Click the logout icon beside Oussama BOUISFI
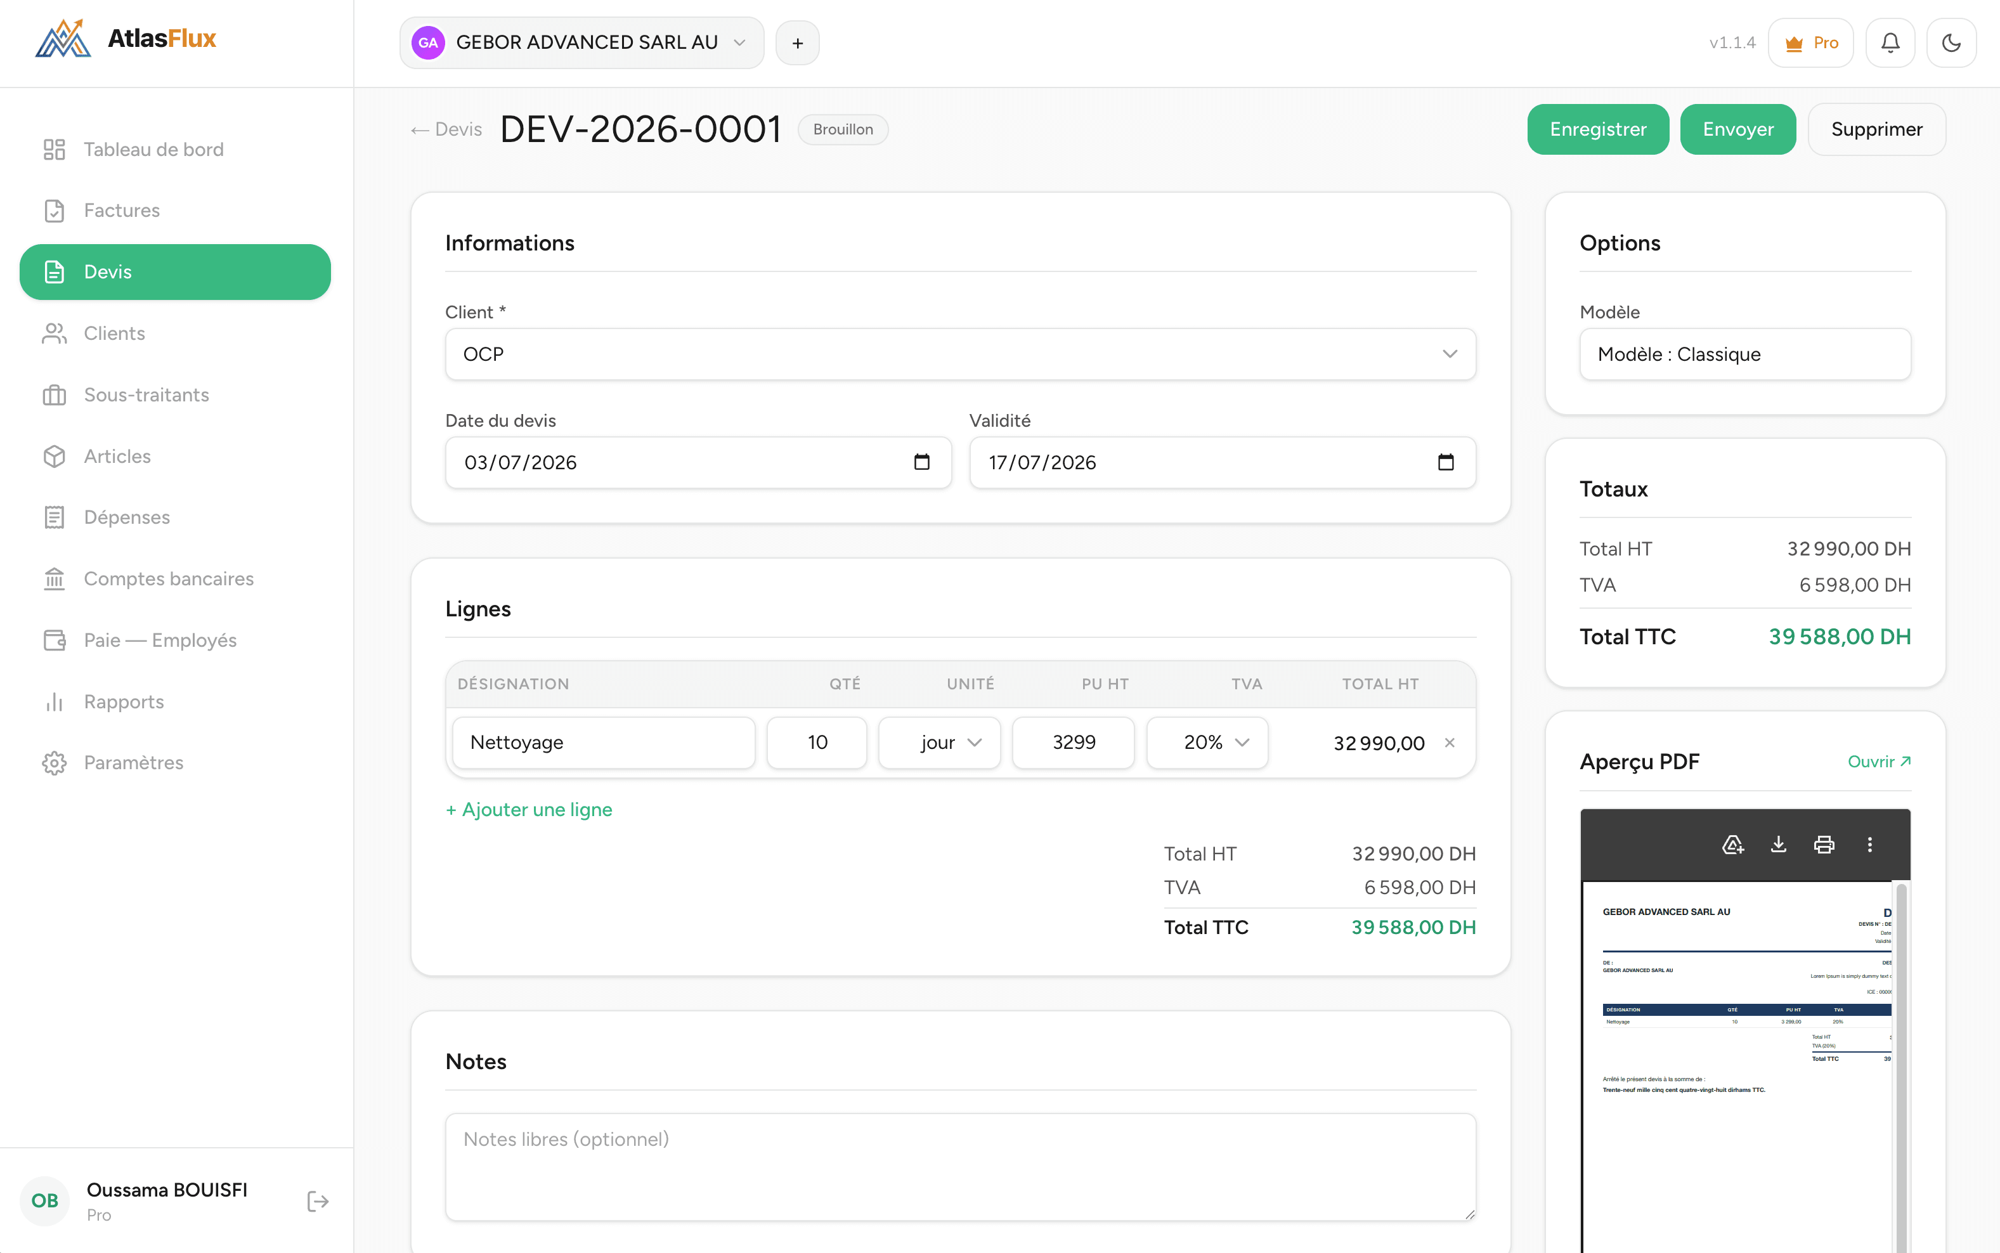2000x1253 pixels. [317, 1201]
